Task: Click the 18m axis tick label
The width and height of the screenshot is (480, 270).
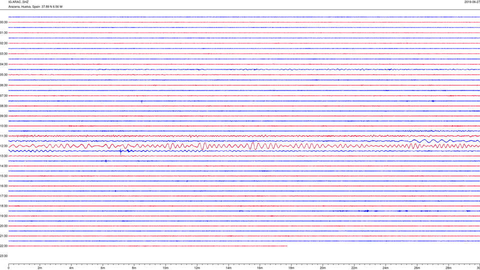Action: [x=291, y=268]
